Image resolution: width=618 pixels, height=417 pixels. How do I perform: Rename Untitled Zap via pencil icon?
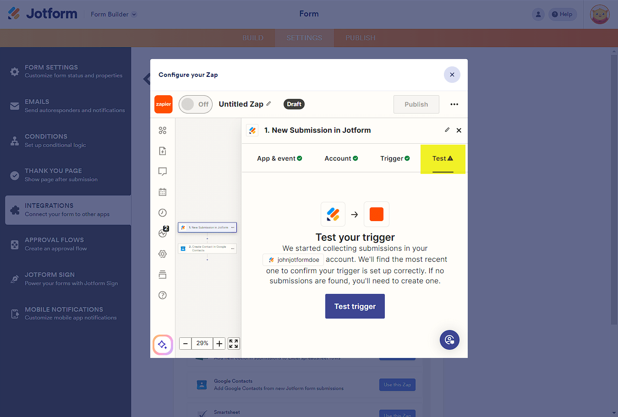pyautogui.click(x=269, y=104)
